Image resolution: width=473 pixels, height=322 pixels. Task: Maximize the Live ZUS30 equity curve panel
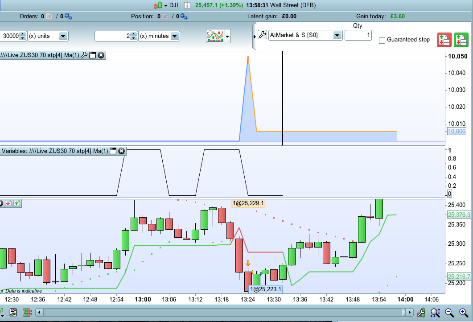tap(93, 55)
